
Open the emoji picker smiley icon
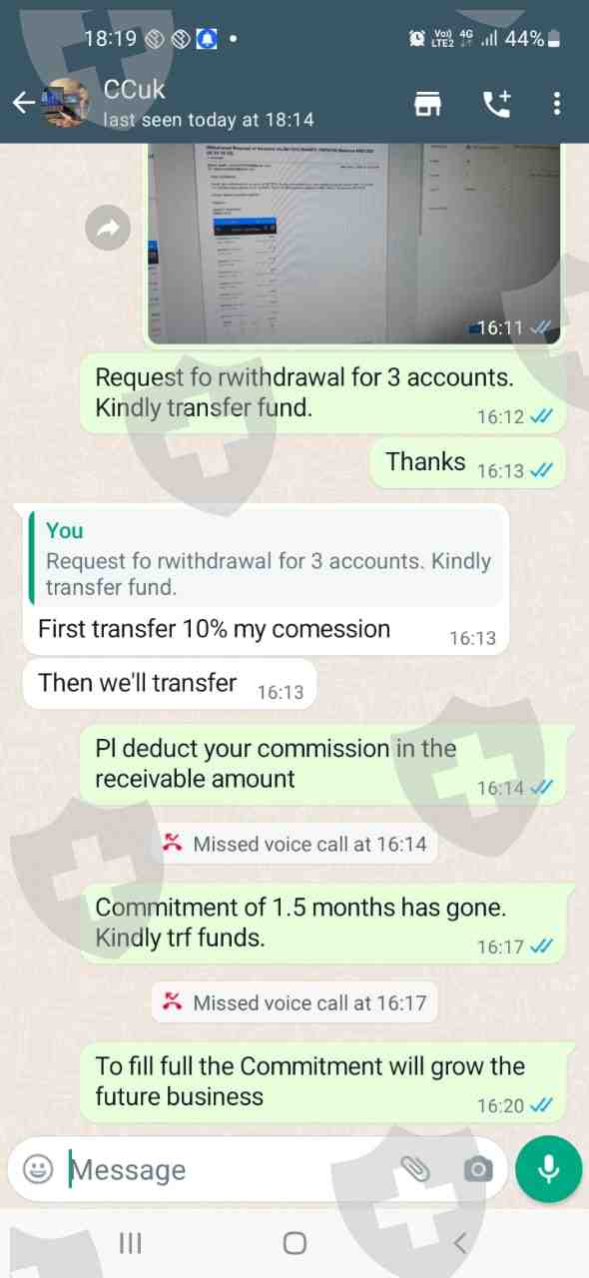click(x=38, y=1169)
